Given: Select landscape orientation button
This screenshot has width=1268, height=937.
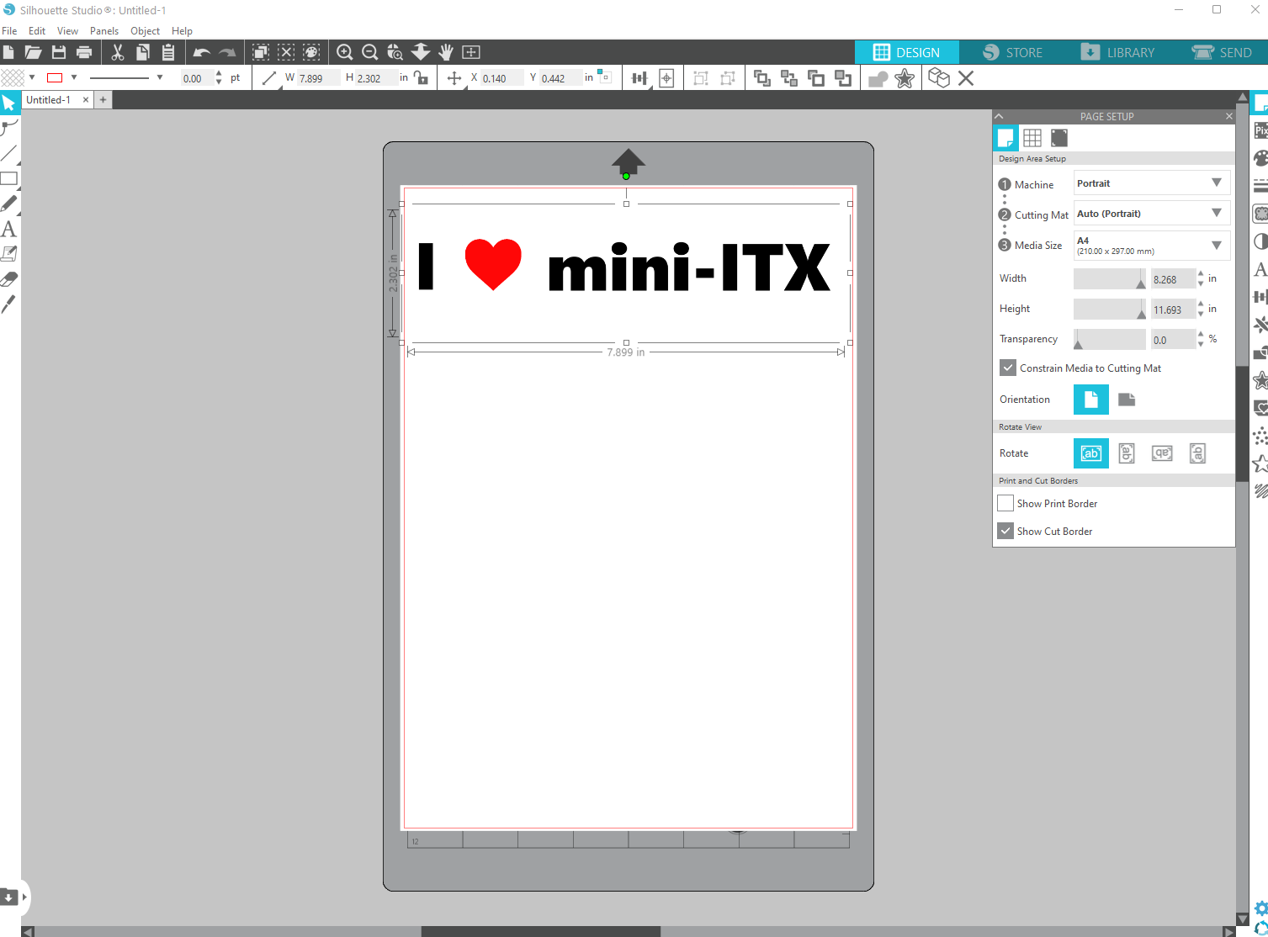Looking at the screenshot, I should coord(1127,400).
